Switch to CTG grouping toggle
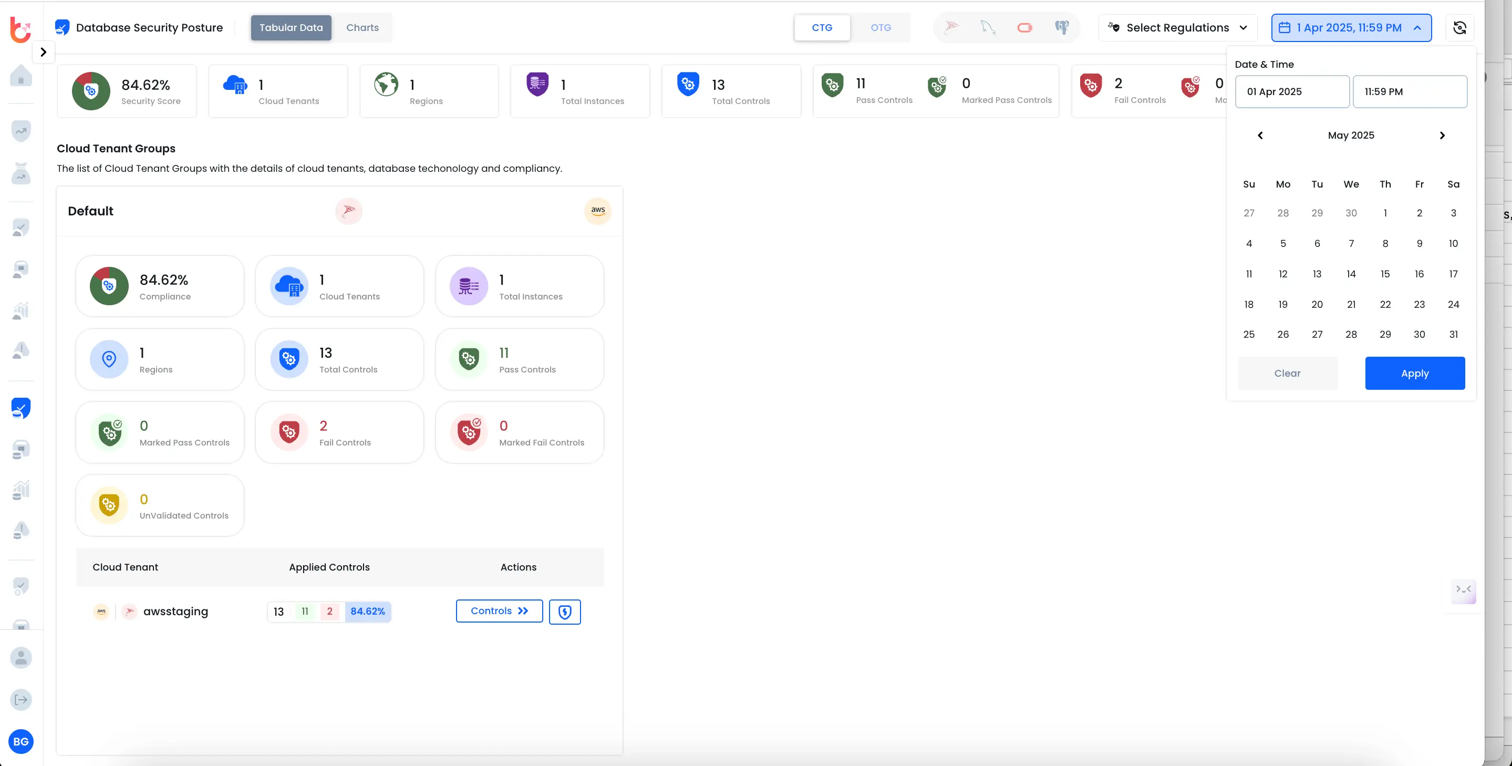Image resolution: width=1512 pixels, height=766 pixels. click(822, 28)
